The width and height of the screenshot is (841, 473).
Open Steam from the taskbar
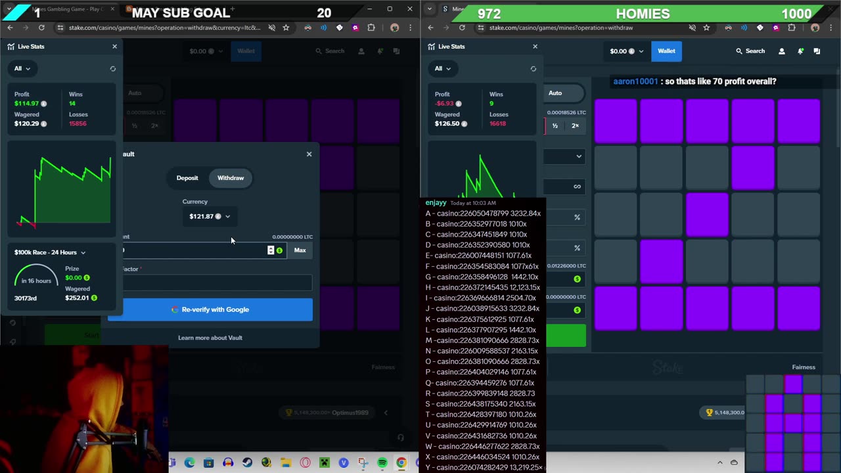tap(247, 463)
